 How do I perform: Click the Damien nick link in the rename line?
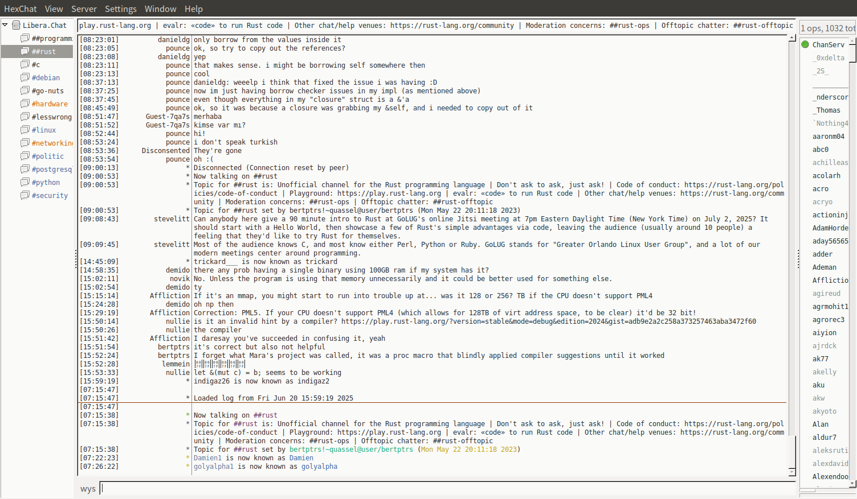pos(301,458)
